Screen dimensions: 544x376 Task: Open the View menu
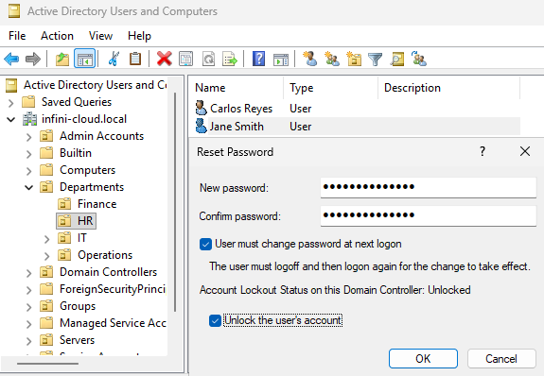[100, 36]
